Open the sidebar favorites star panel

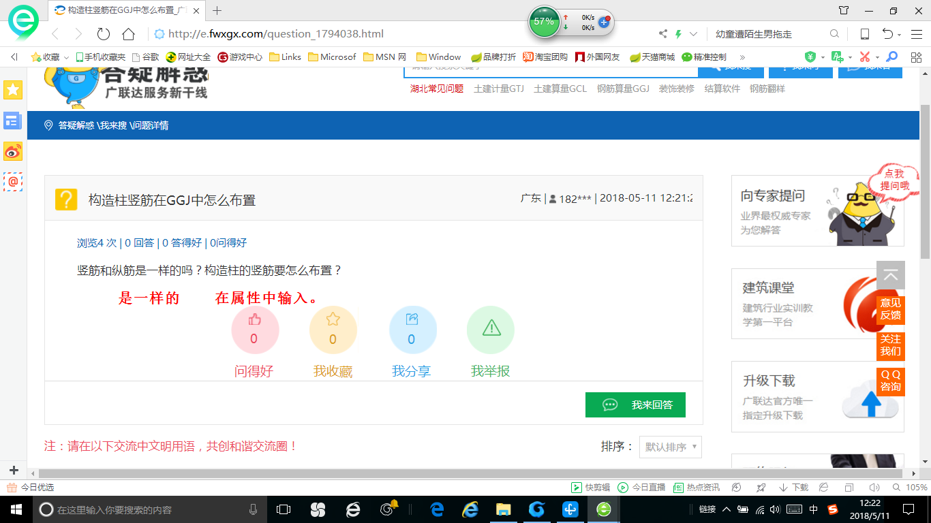[x=13, y=89]
